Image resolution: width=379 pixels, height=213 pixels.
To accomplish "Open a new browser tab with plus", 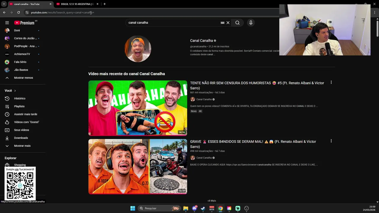I will click(x=105, y=4).
